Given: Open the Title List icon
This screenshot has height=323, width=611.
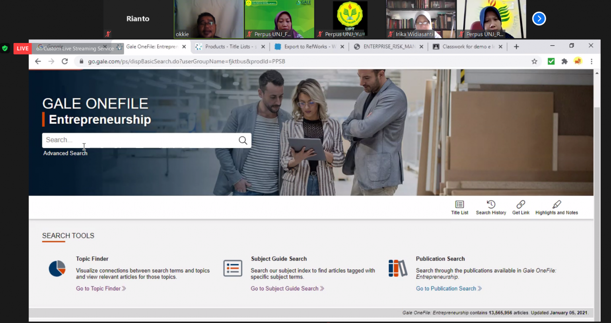Looking at the screenshot, I should 459,204.
